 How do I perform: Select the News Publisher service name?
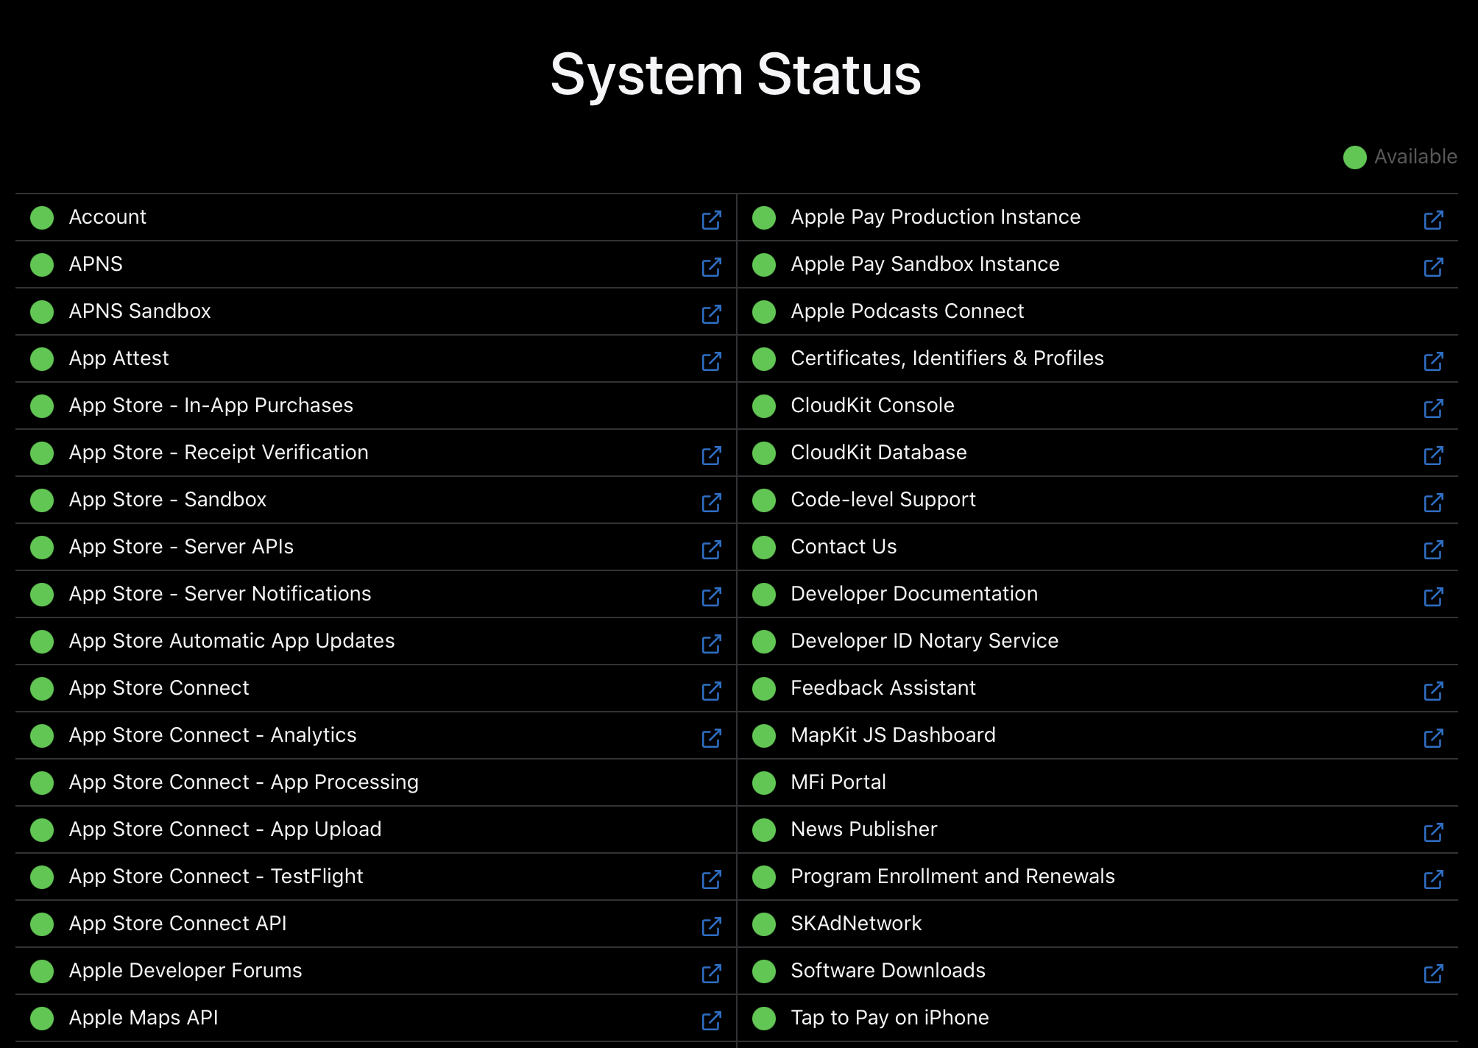click(864, 829)
